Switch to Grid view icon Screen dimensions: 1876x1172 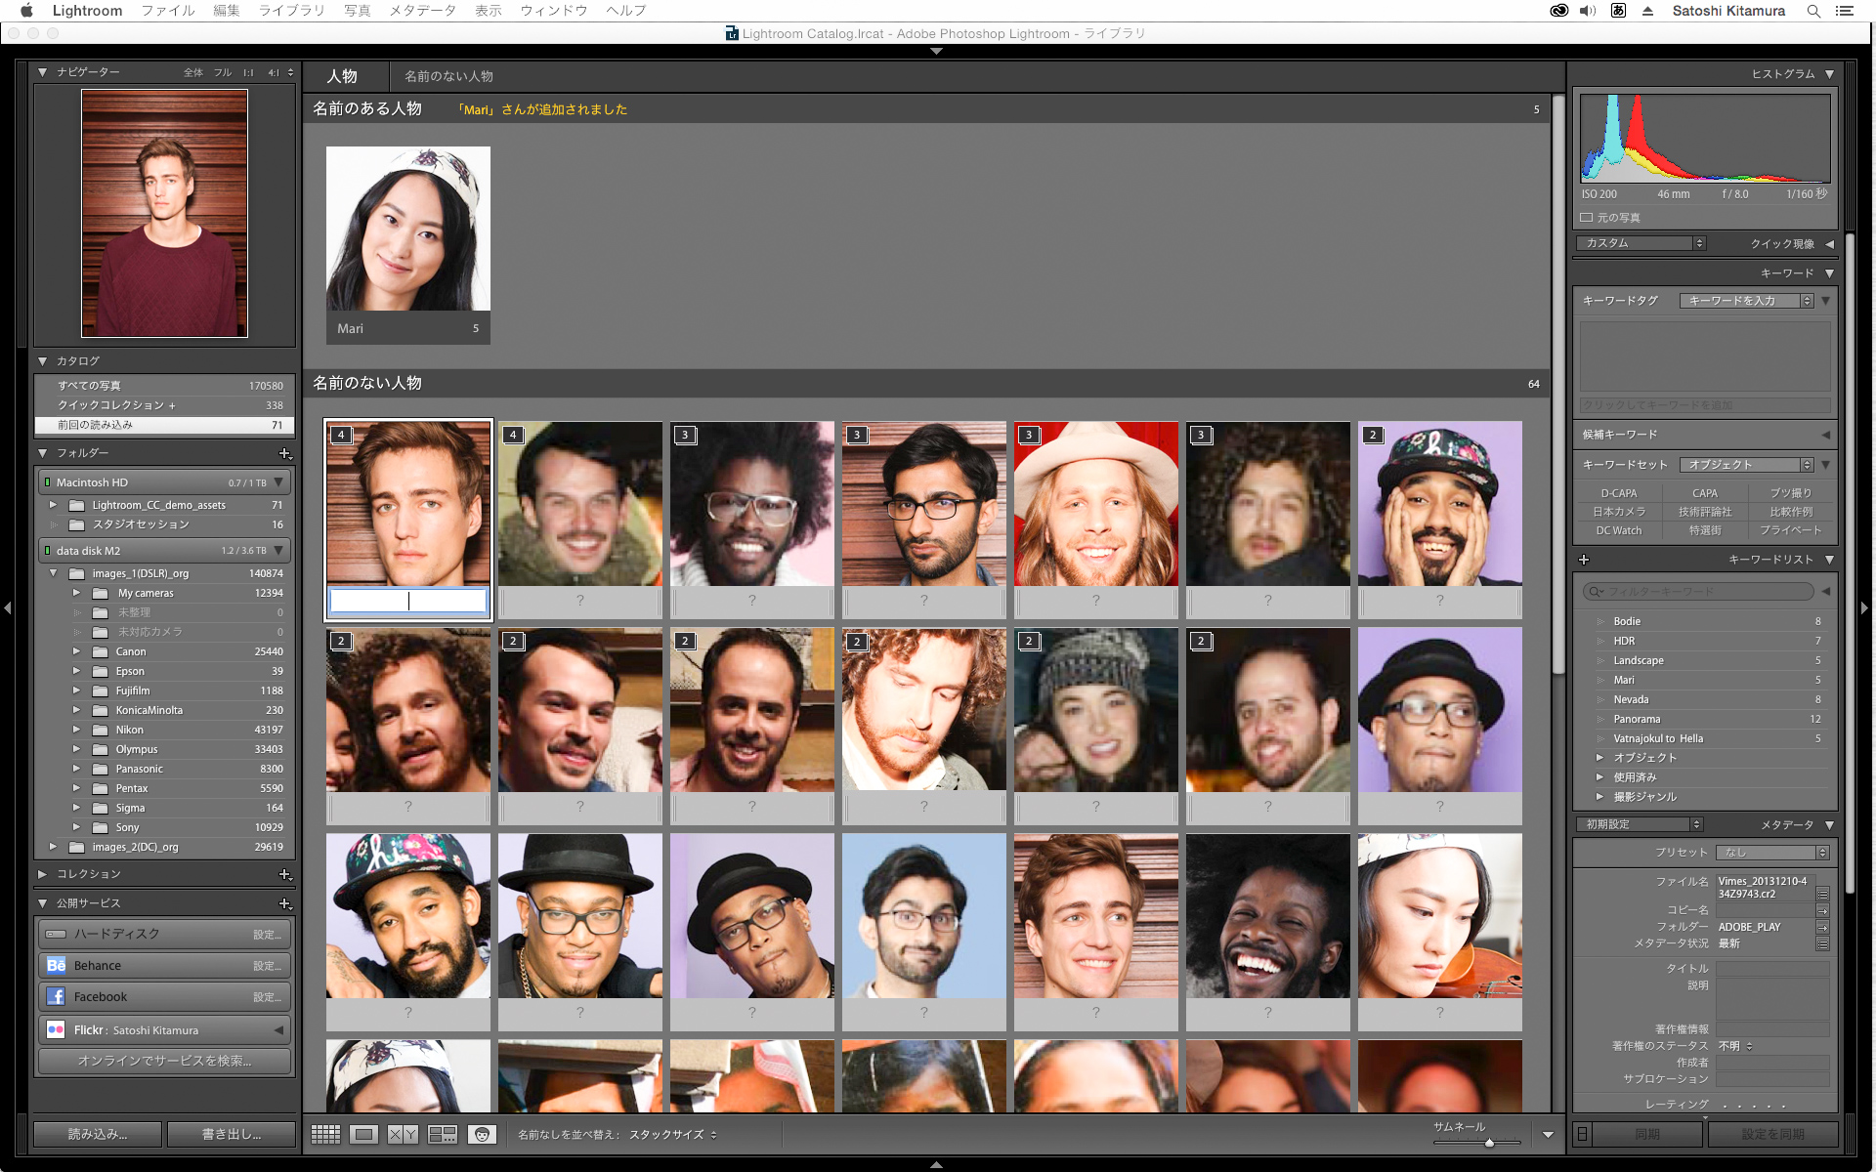click(325, 1134)
